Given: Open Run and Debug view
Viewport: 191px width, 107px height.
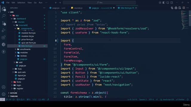Looking at the screenshot, I should [4, 30].
